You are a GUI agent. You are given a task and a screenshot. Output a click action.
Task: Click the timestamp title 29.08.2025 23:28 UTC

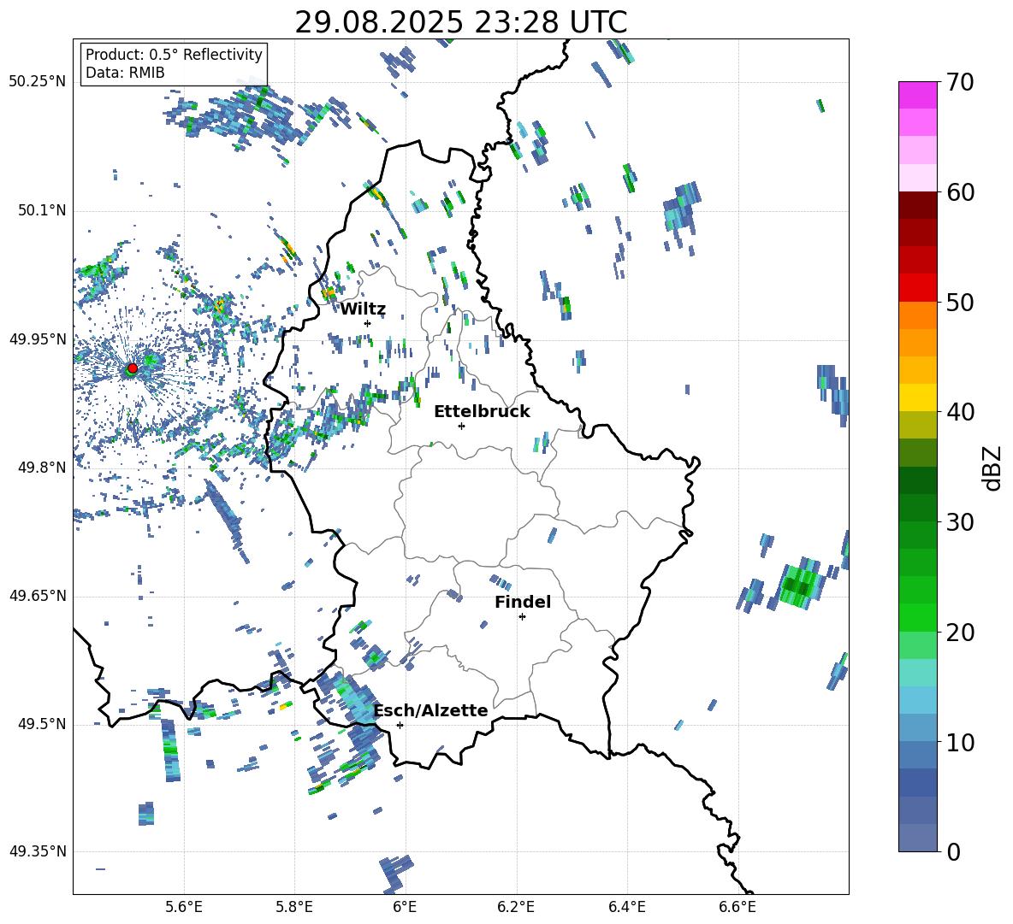(x=460, y=22)
